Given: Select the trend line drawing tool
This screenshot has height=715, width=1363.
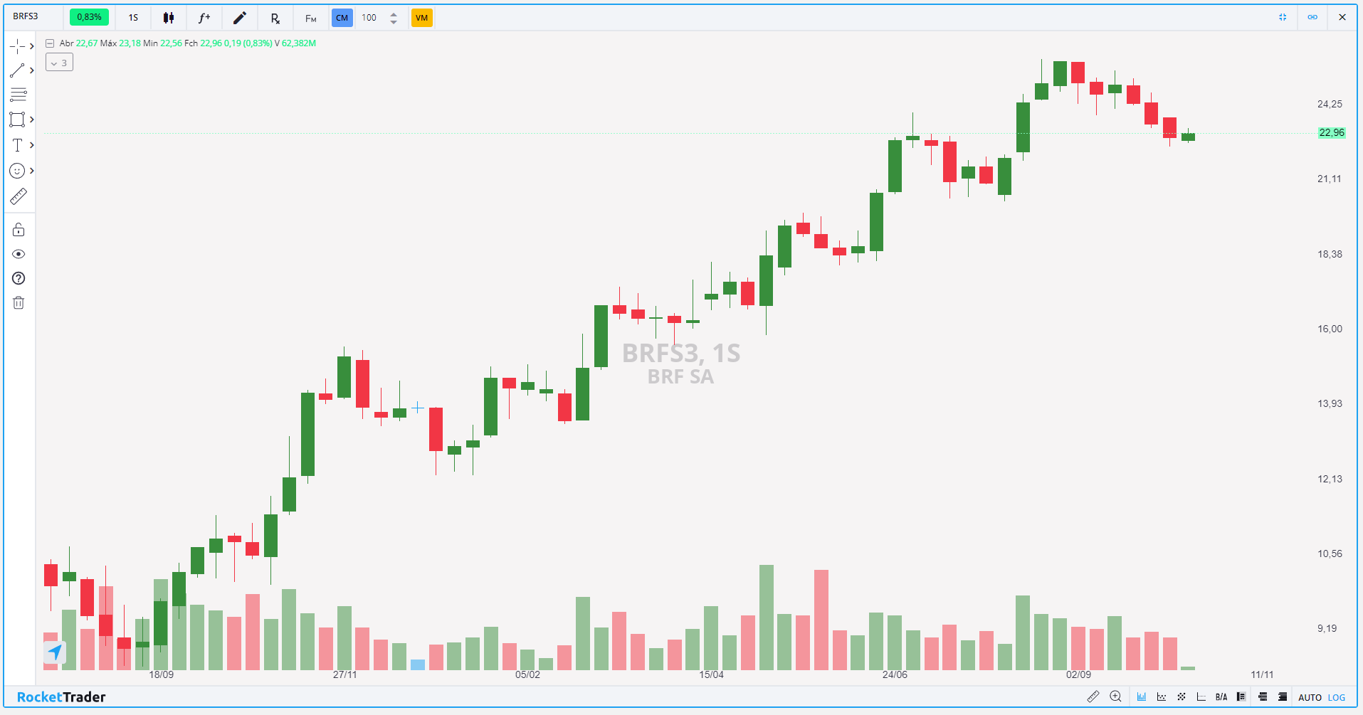Looking at the screenshot, I should click(17, 70).
